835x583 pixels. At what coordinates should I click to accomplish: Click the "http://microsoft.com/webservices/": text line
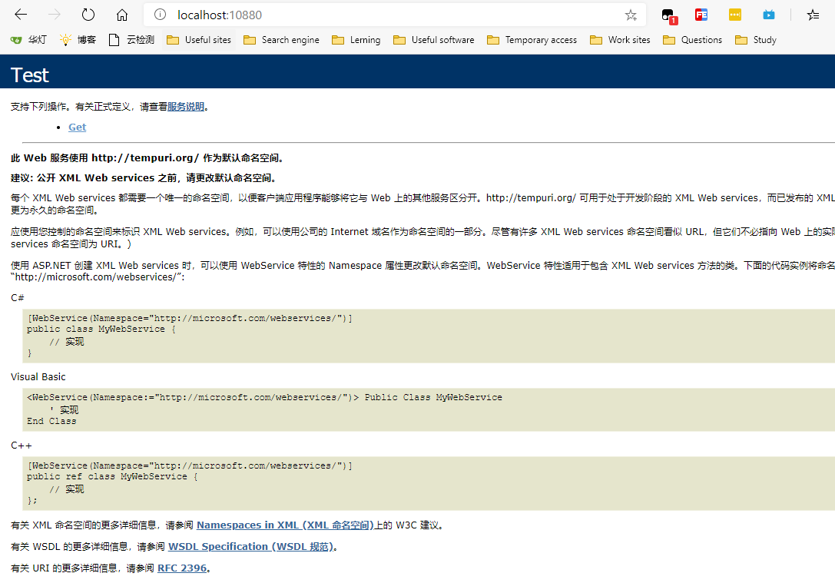point(98,277)
